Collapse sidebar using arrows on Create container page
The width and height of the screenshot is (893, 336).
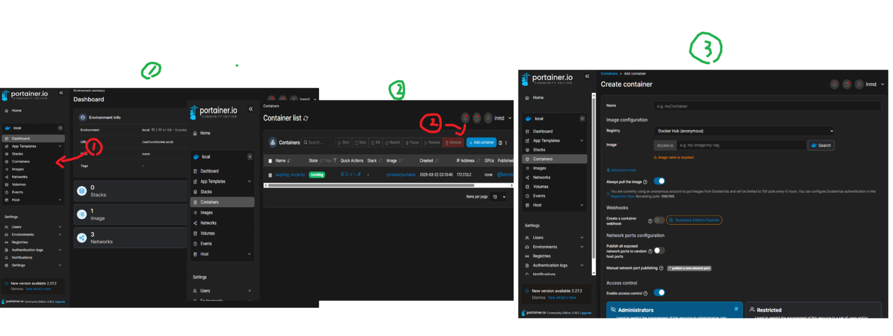[x=587, y=76]
